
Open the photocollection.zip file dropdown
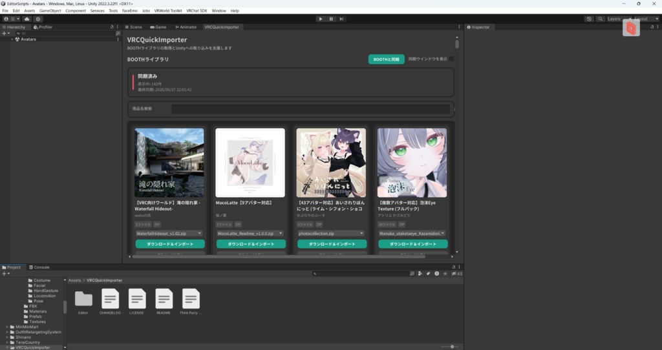coord(331,233)
